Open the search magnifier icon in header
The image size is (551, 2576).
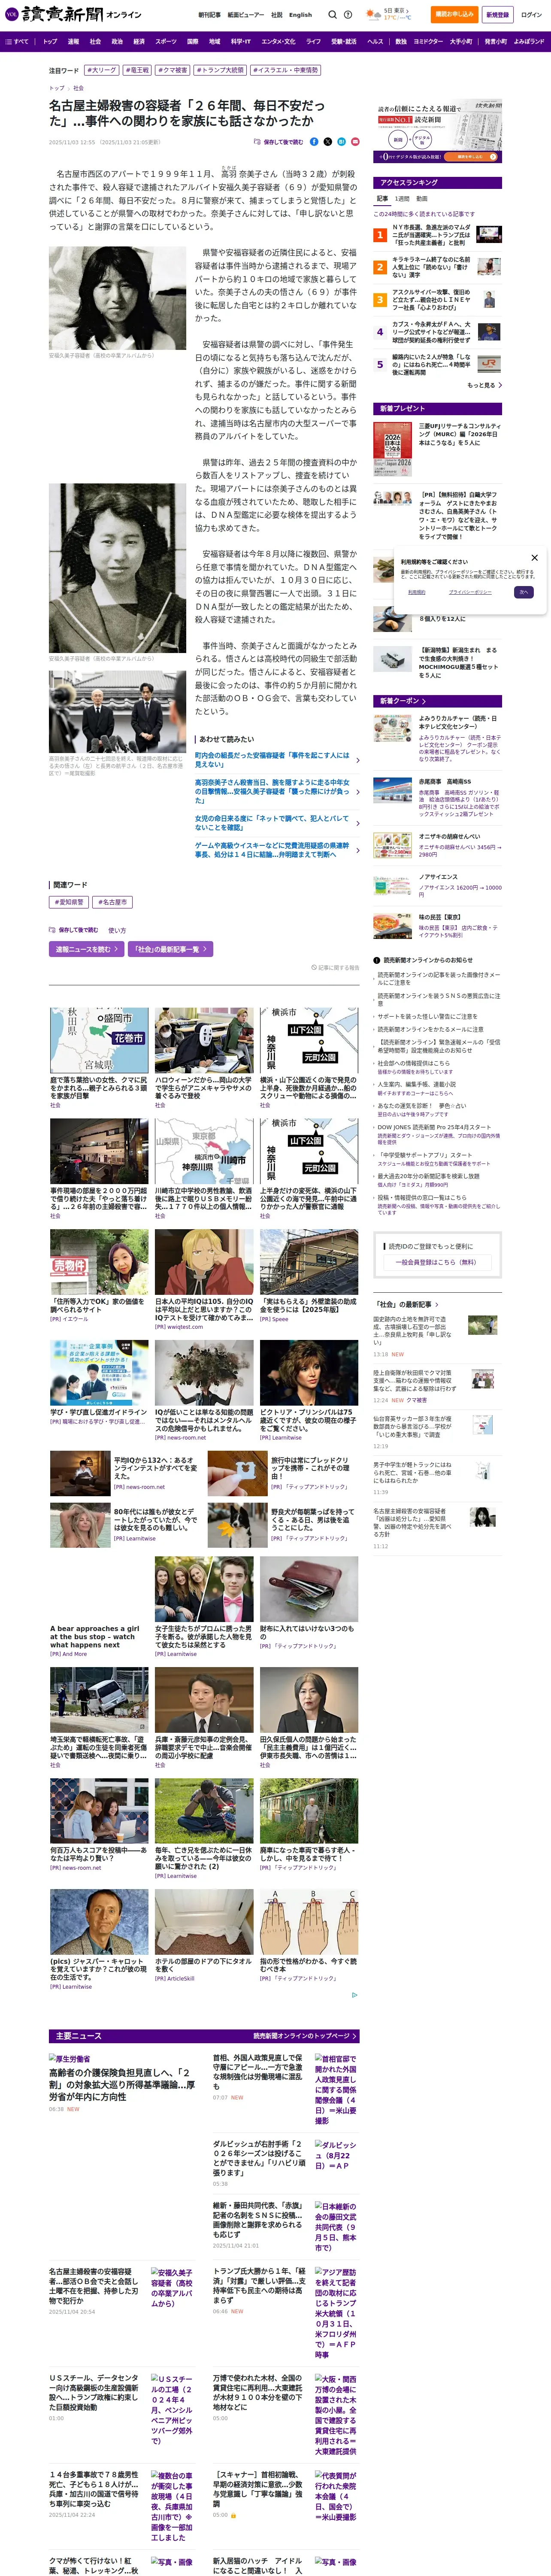click(x=332, y=15)
